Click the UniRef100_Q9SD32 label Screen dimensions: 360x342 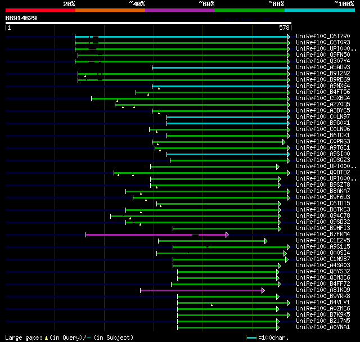click(x=323, y=222)
